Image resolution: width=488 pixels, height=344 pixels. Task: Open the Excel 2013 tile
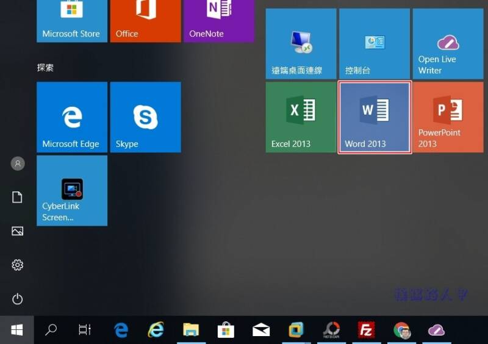coord(301,117)
